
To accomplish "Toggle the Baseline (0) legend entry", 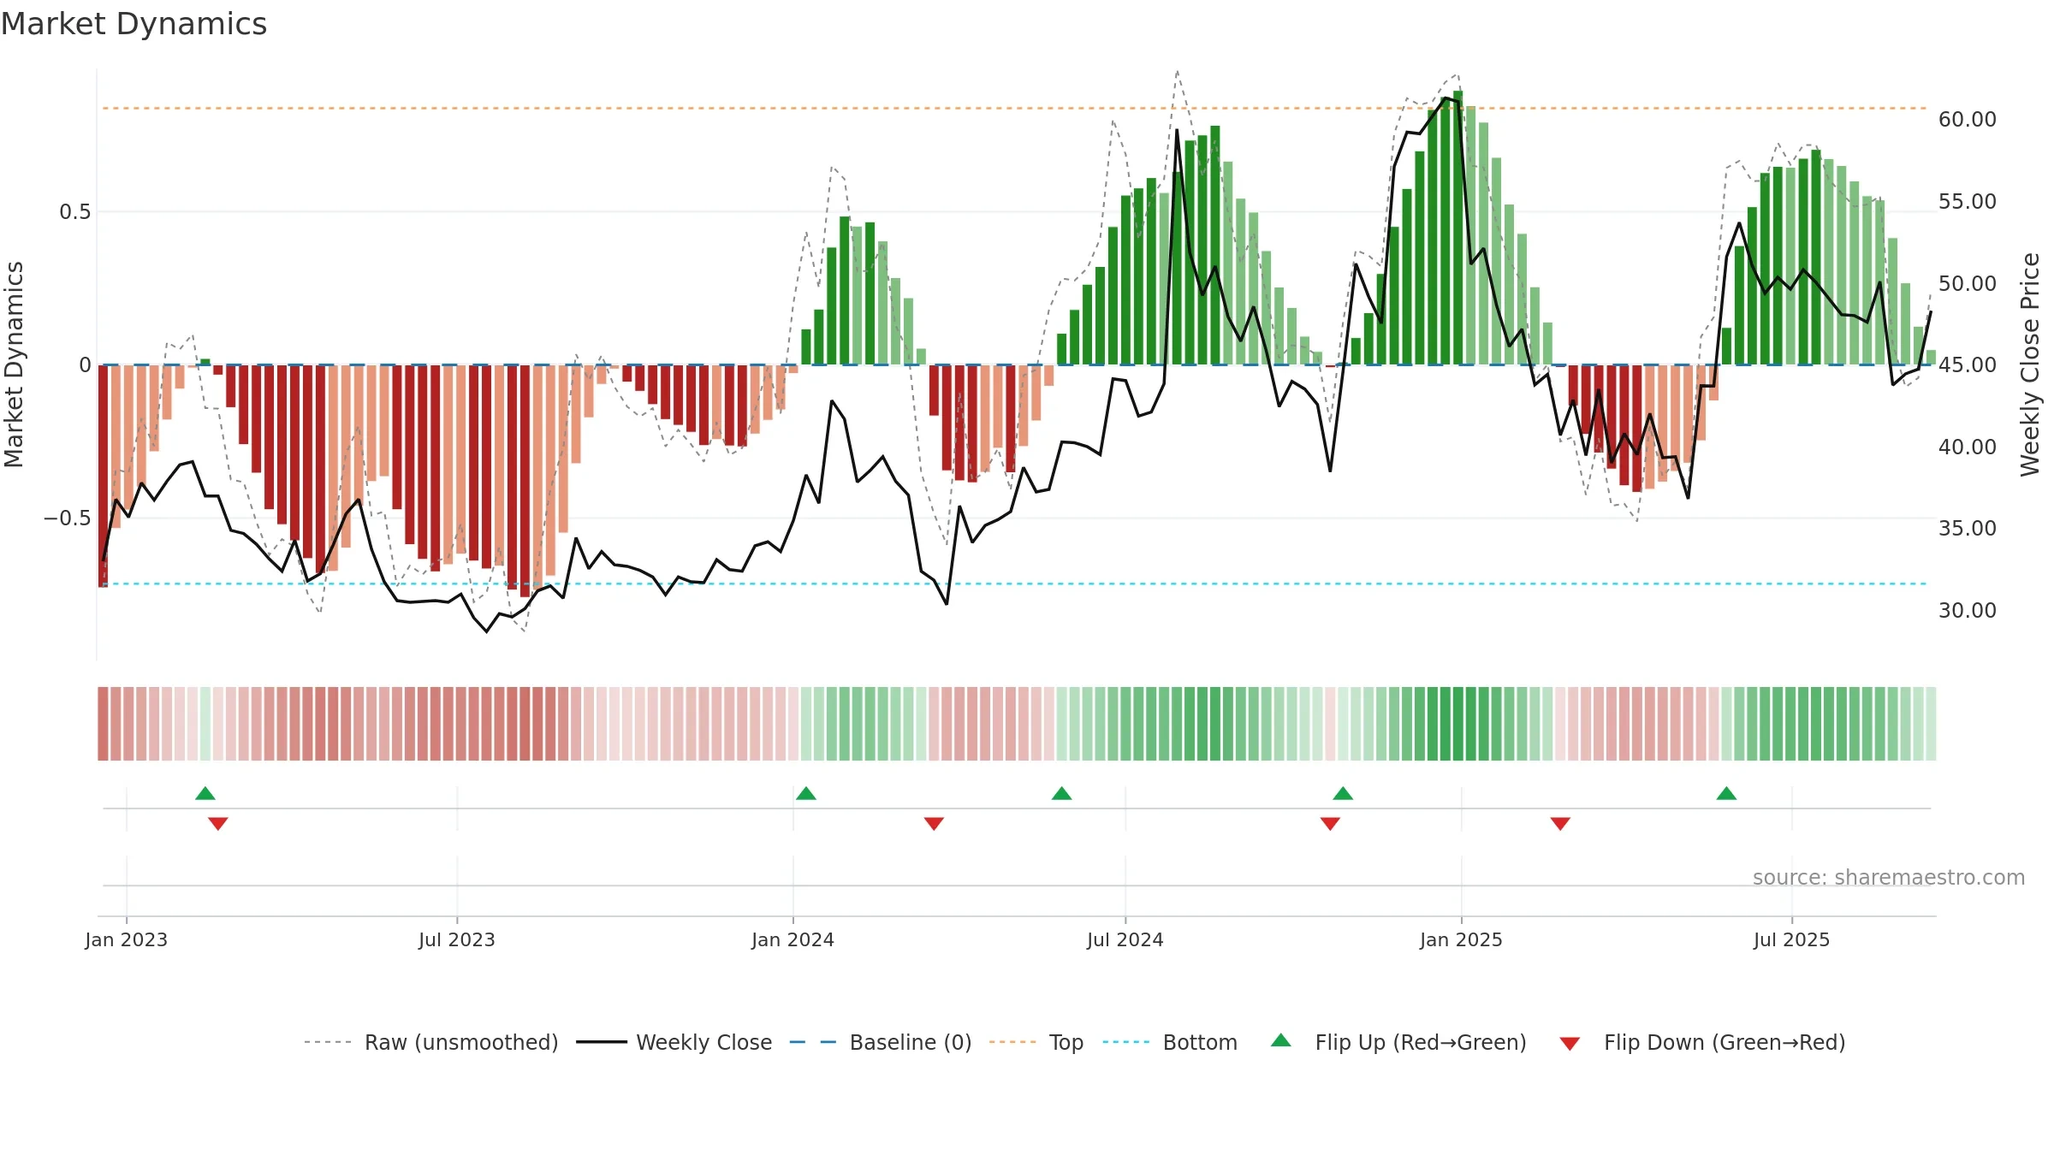I will [x=881, y=1042].
